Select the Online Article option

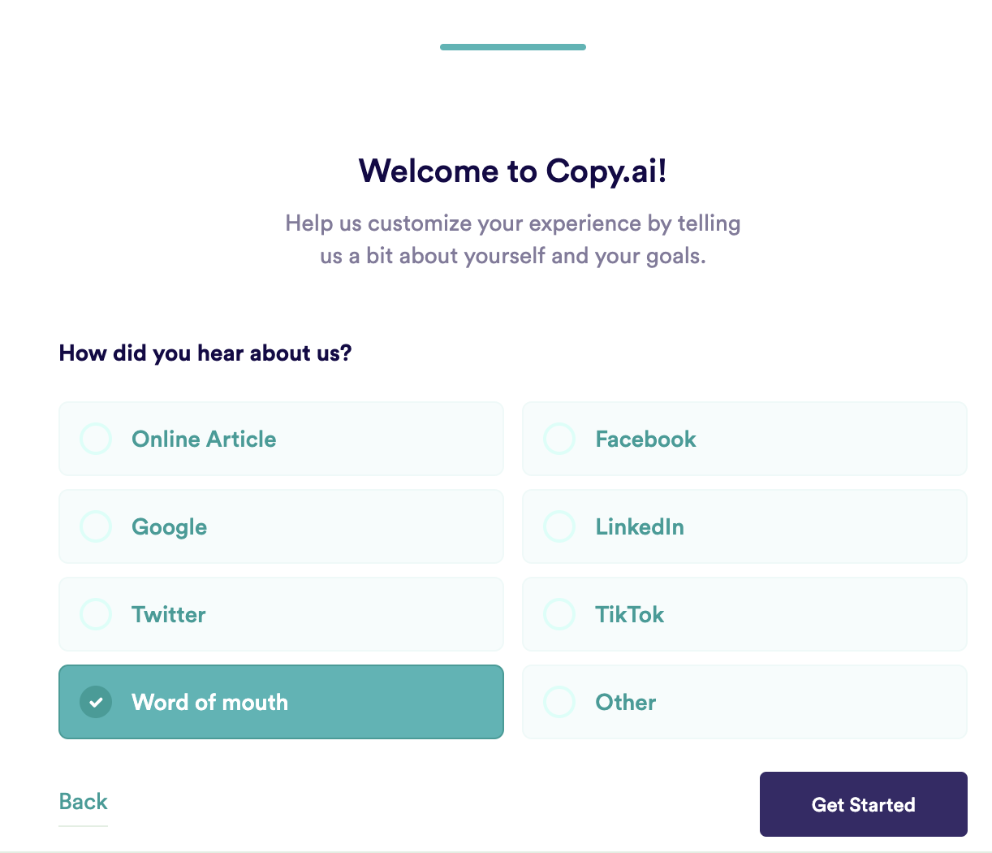pyautogui.click(x=281, y=439)
